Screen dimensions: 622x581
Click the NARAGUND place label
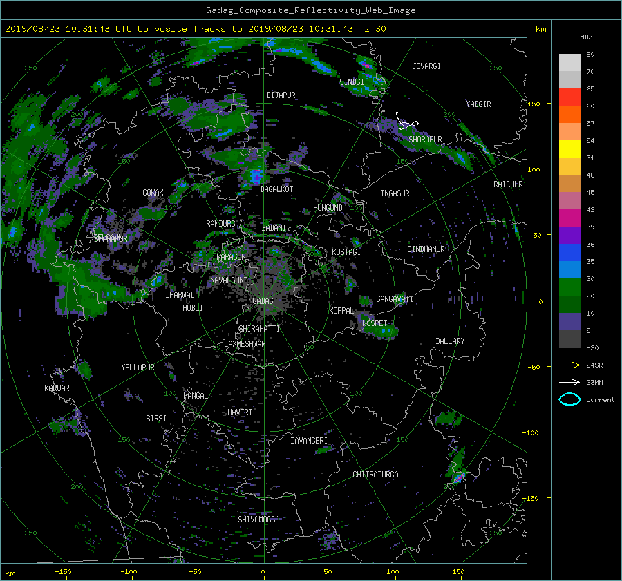234,257
